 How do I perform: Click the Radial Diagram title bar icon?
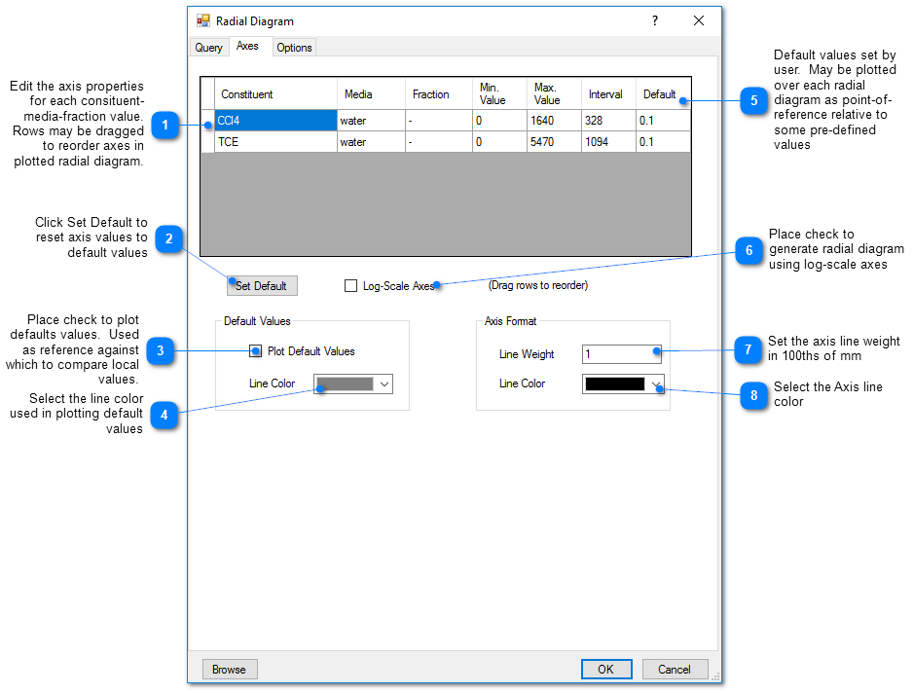click(203, 20)
